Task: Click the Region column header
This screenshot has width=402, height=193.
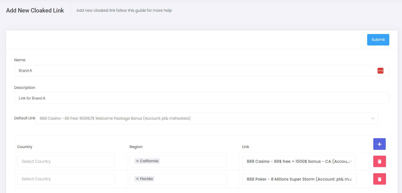Action: tap(136, 147)
